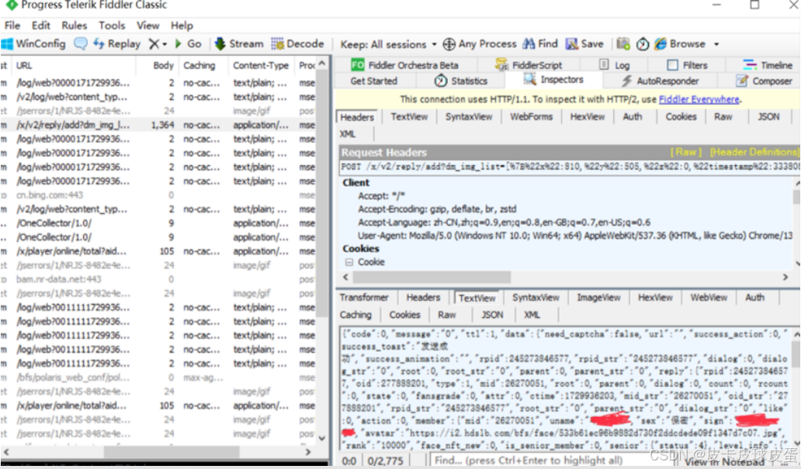
Task: Toggle Decode mode in toolbar
Action: pyautogui.click(x=297, y=44)
